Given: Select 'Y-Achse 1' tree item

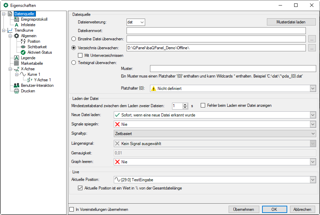Looking at the screenshot, I should click(x=42, y=80).
